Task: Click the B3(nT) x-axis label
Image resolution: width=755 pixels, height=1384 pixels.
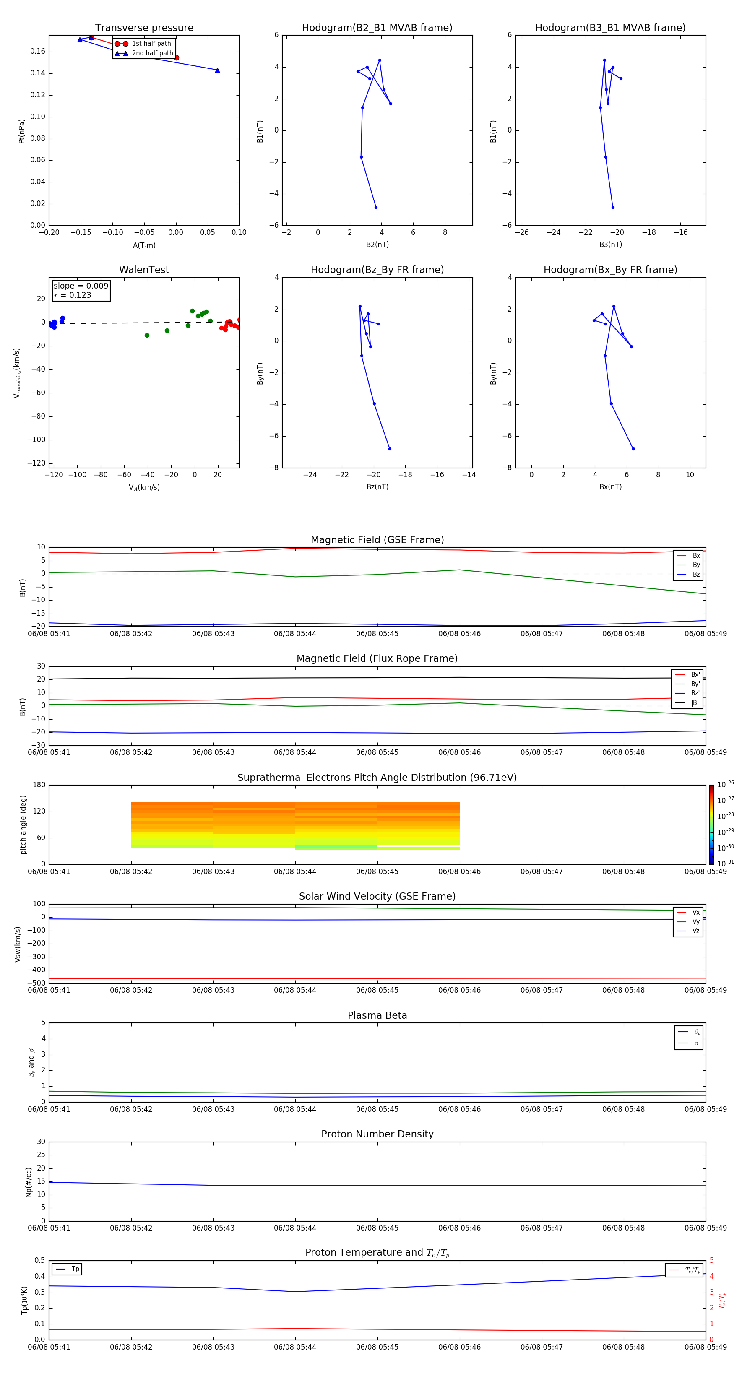Action: [x=610, y=245]
